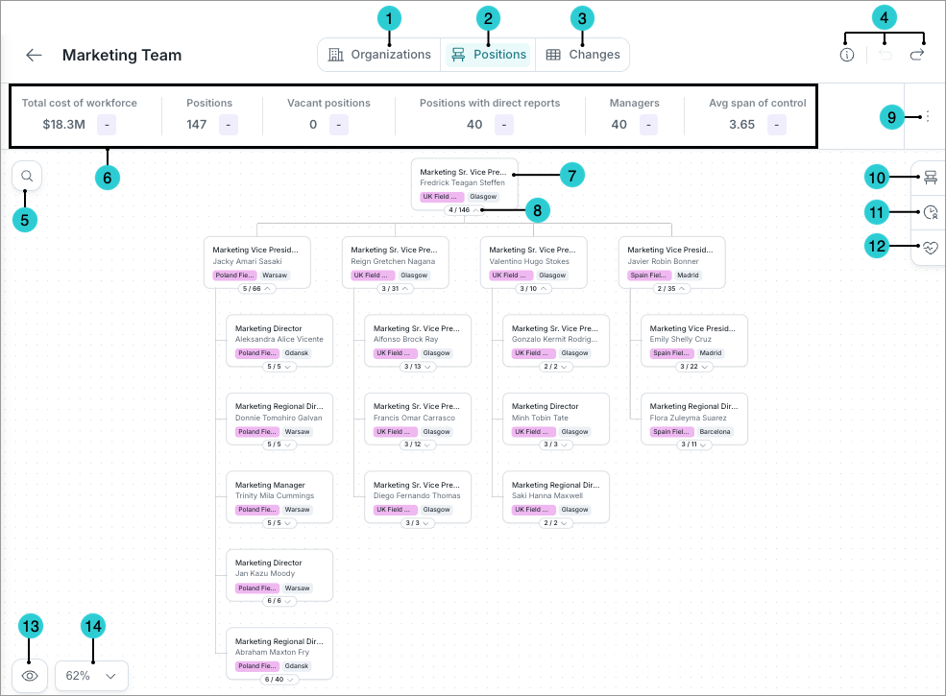Click the dash badge beside Avg span 3.65
The width and height of the screenshot is (946, 696).
coord(777,124)
